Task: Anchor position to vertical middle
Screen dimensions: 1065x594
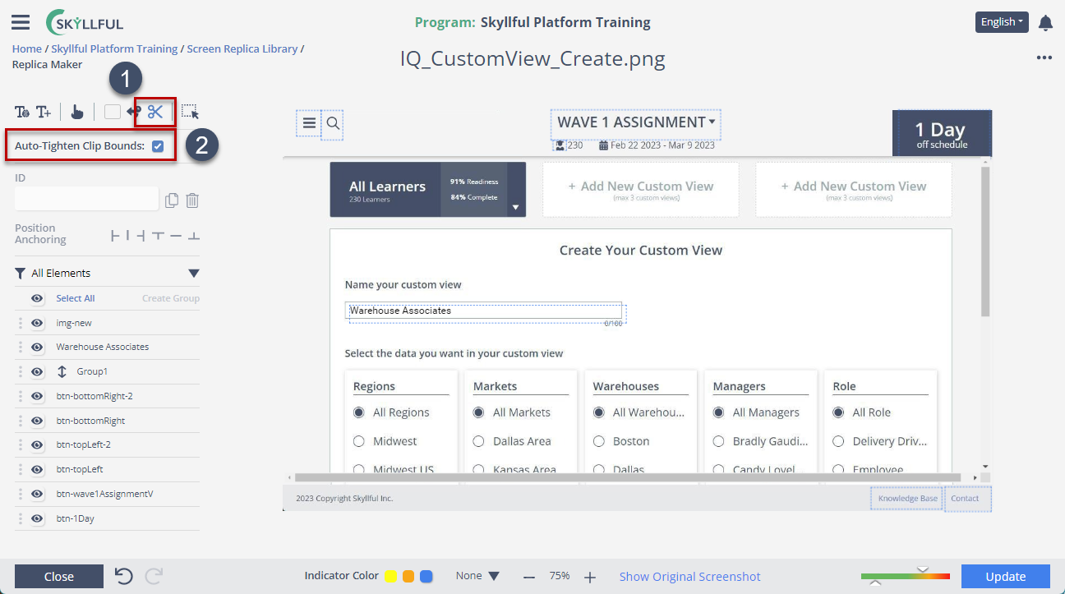Action: [x=176, y=236]
